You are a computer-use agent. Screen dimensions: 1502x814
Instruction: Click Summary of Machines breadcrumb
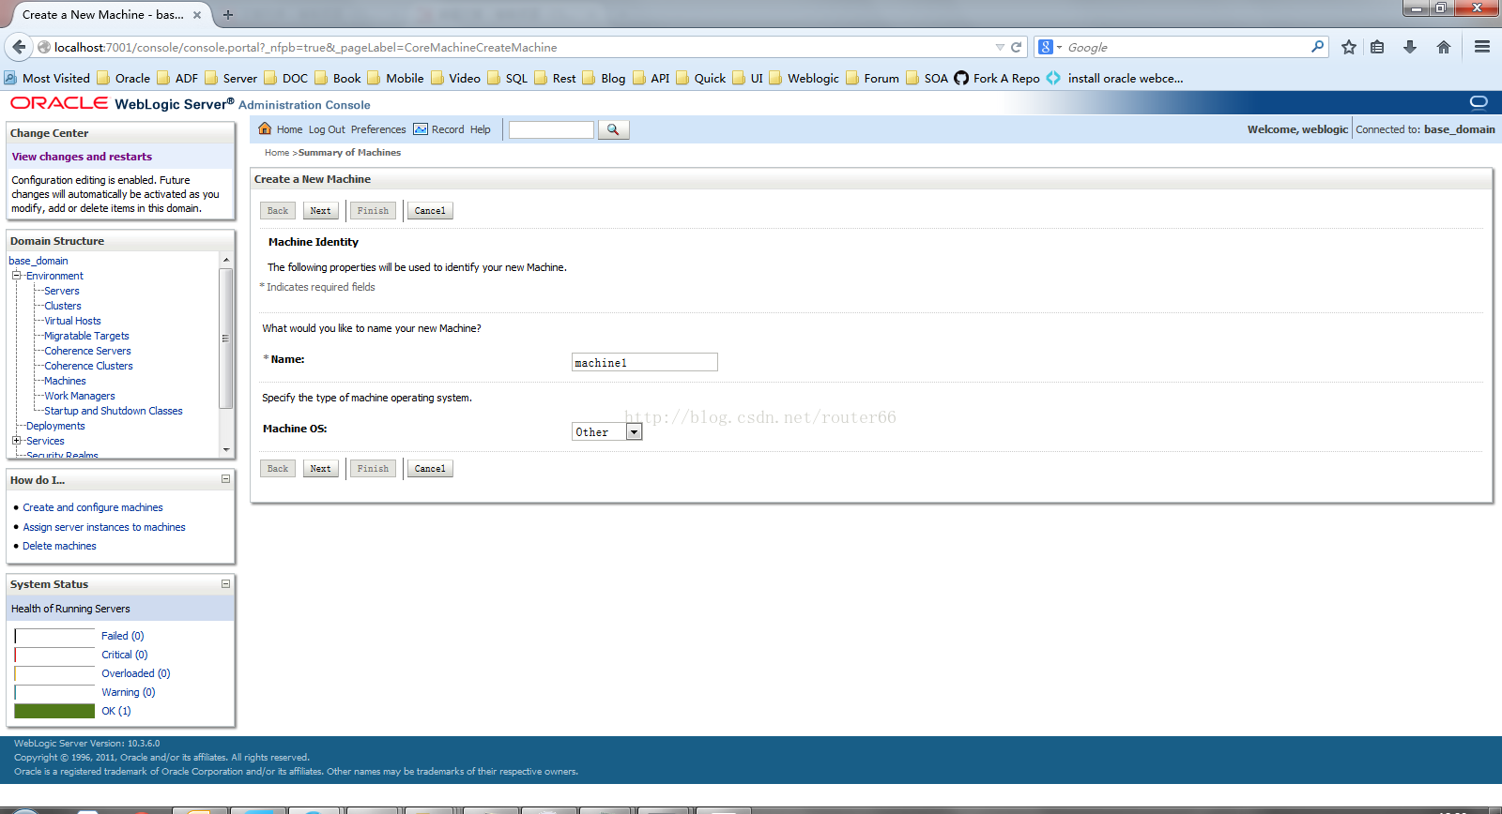349,152
